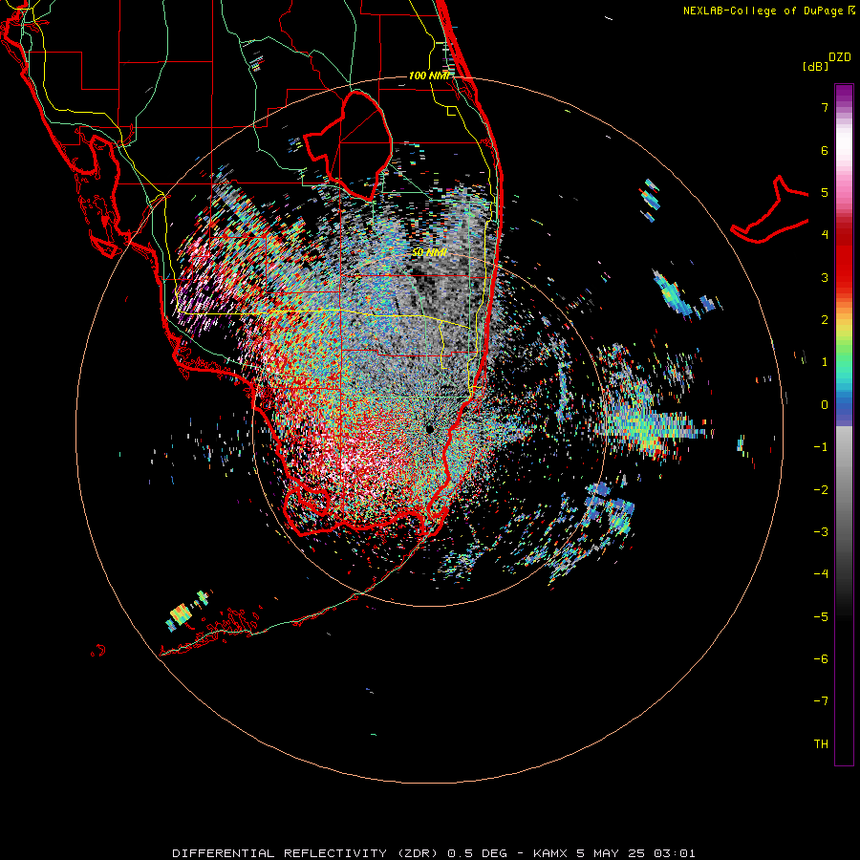Click the -3 value on the color scale
This screenshot has width=860, height=860.
click(821, 531)
